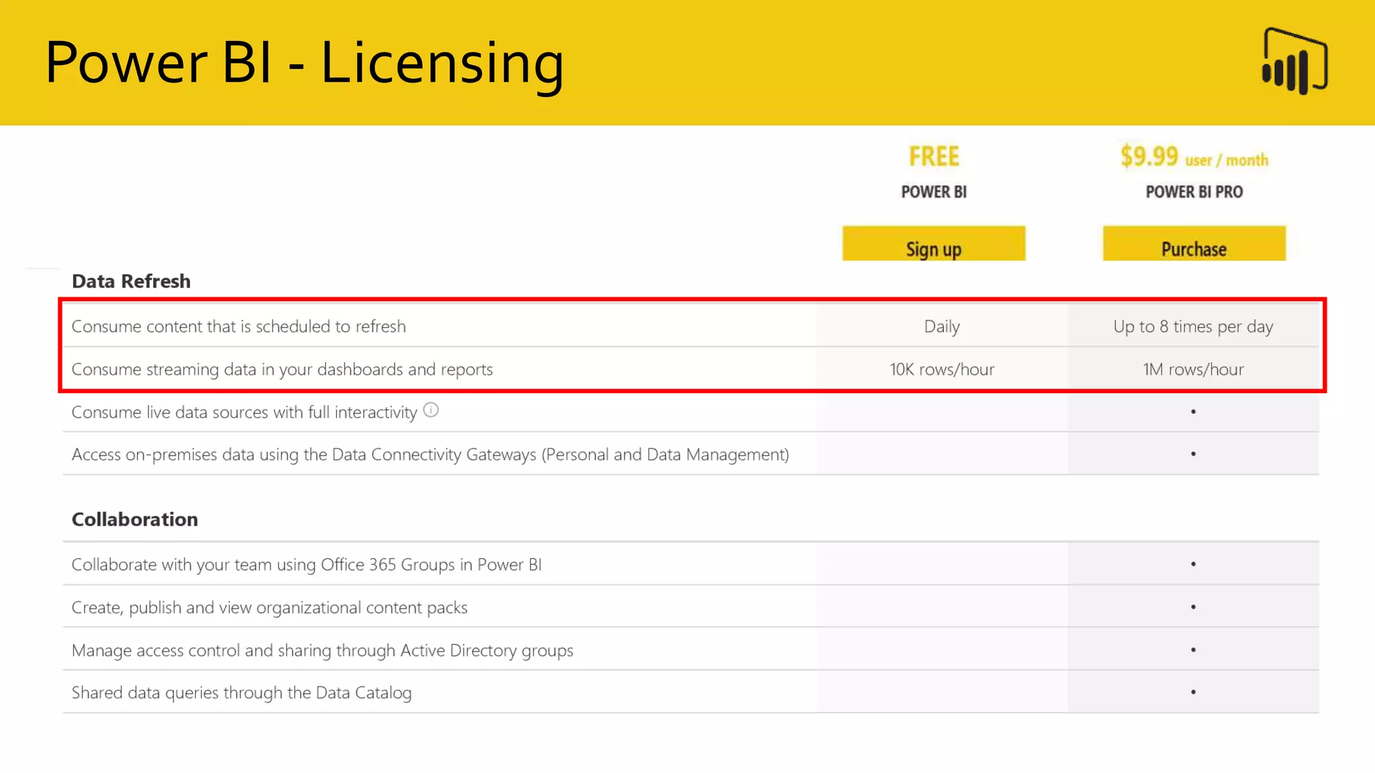The height and width of the screenshot is (773, 1375).
Task: Click the Pro bullet for live data sources
Action: click(x=1193, y=411)
